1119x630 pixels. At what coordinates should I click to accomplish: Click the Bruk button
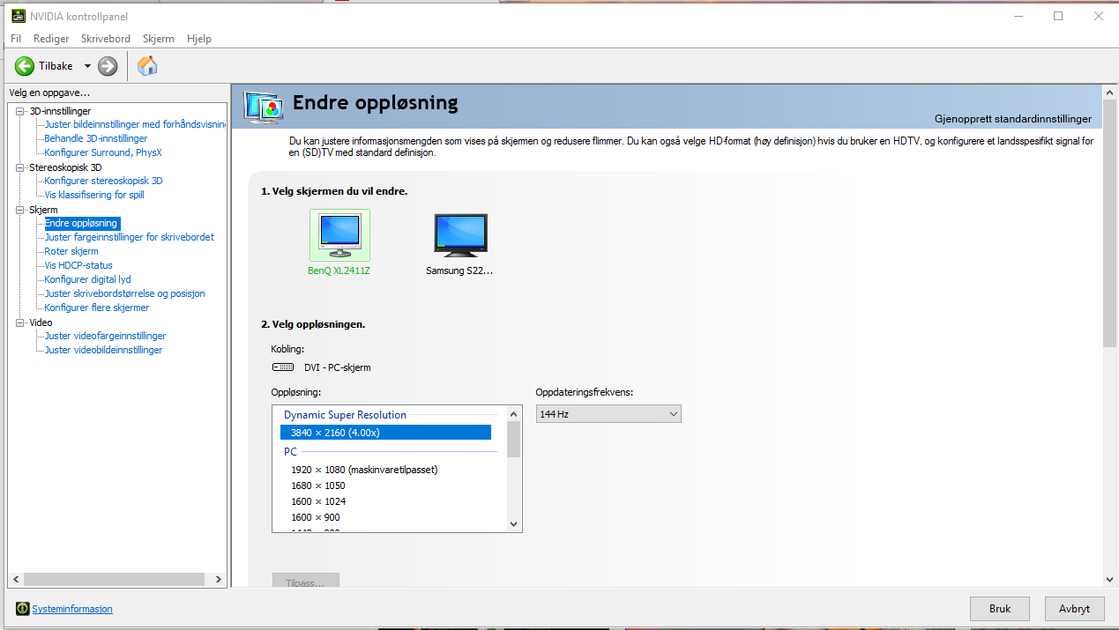tap(1000, 609)
